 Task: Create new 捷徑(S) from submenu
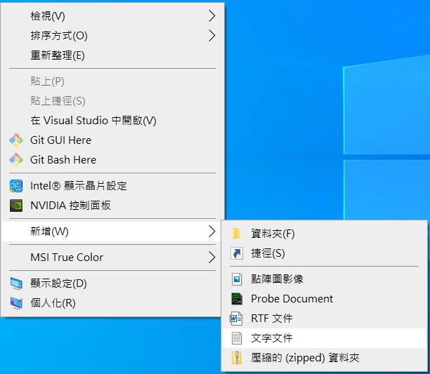point(324,253)
